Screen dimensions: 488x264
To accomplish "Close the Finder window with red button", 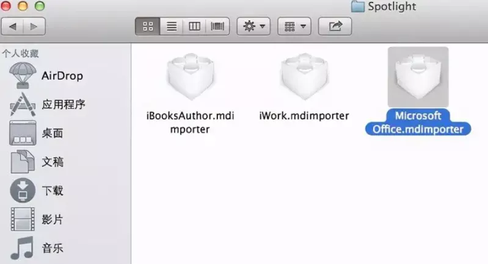I will 5,5.
